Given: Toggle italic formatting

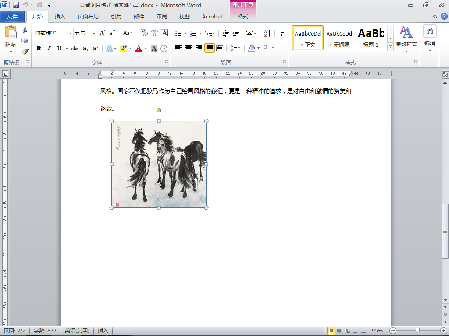Looking at the screenshot, I should pos(49,49).
